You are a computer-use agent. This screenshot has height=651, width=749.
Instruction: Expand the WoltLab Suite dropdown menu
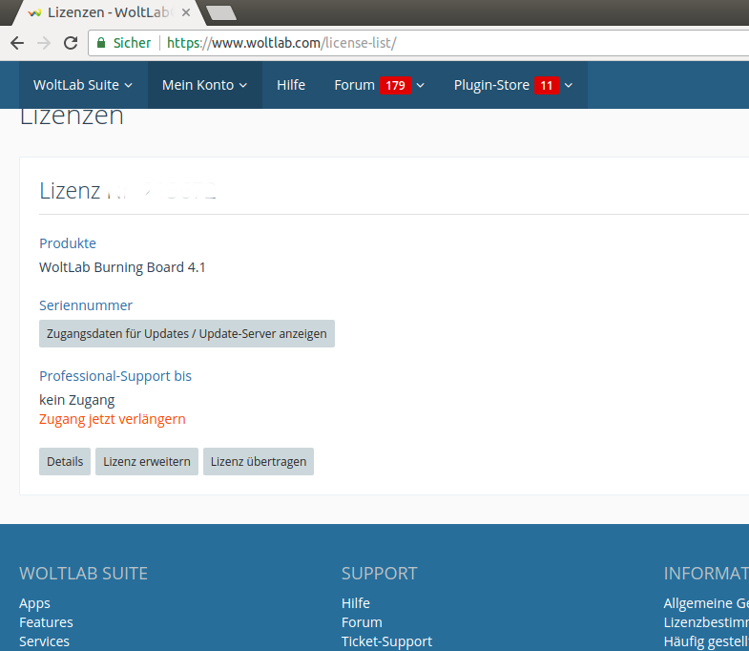83,85
